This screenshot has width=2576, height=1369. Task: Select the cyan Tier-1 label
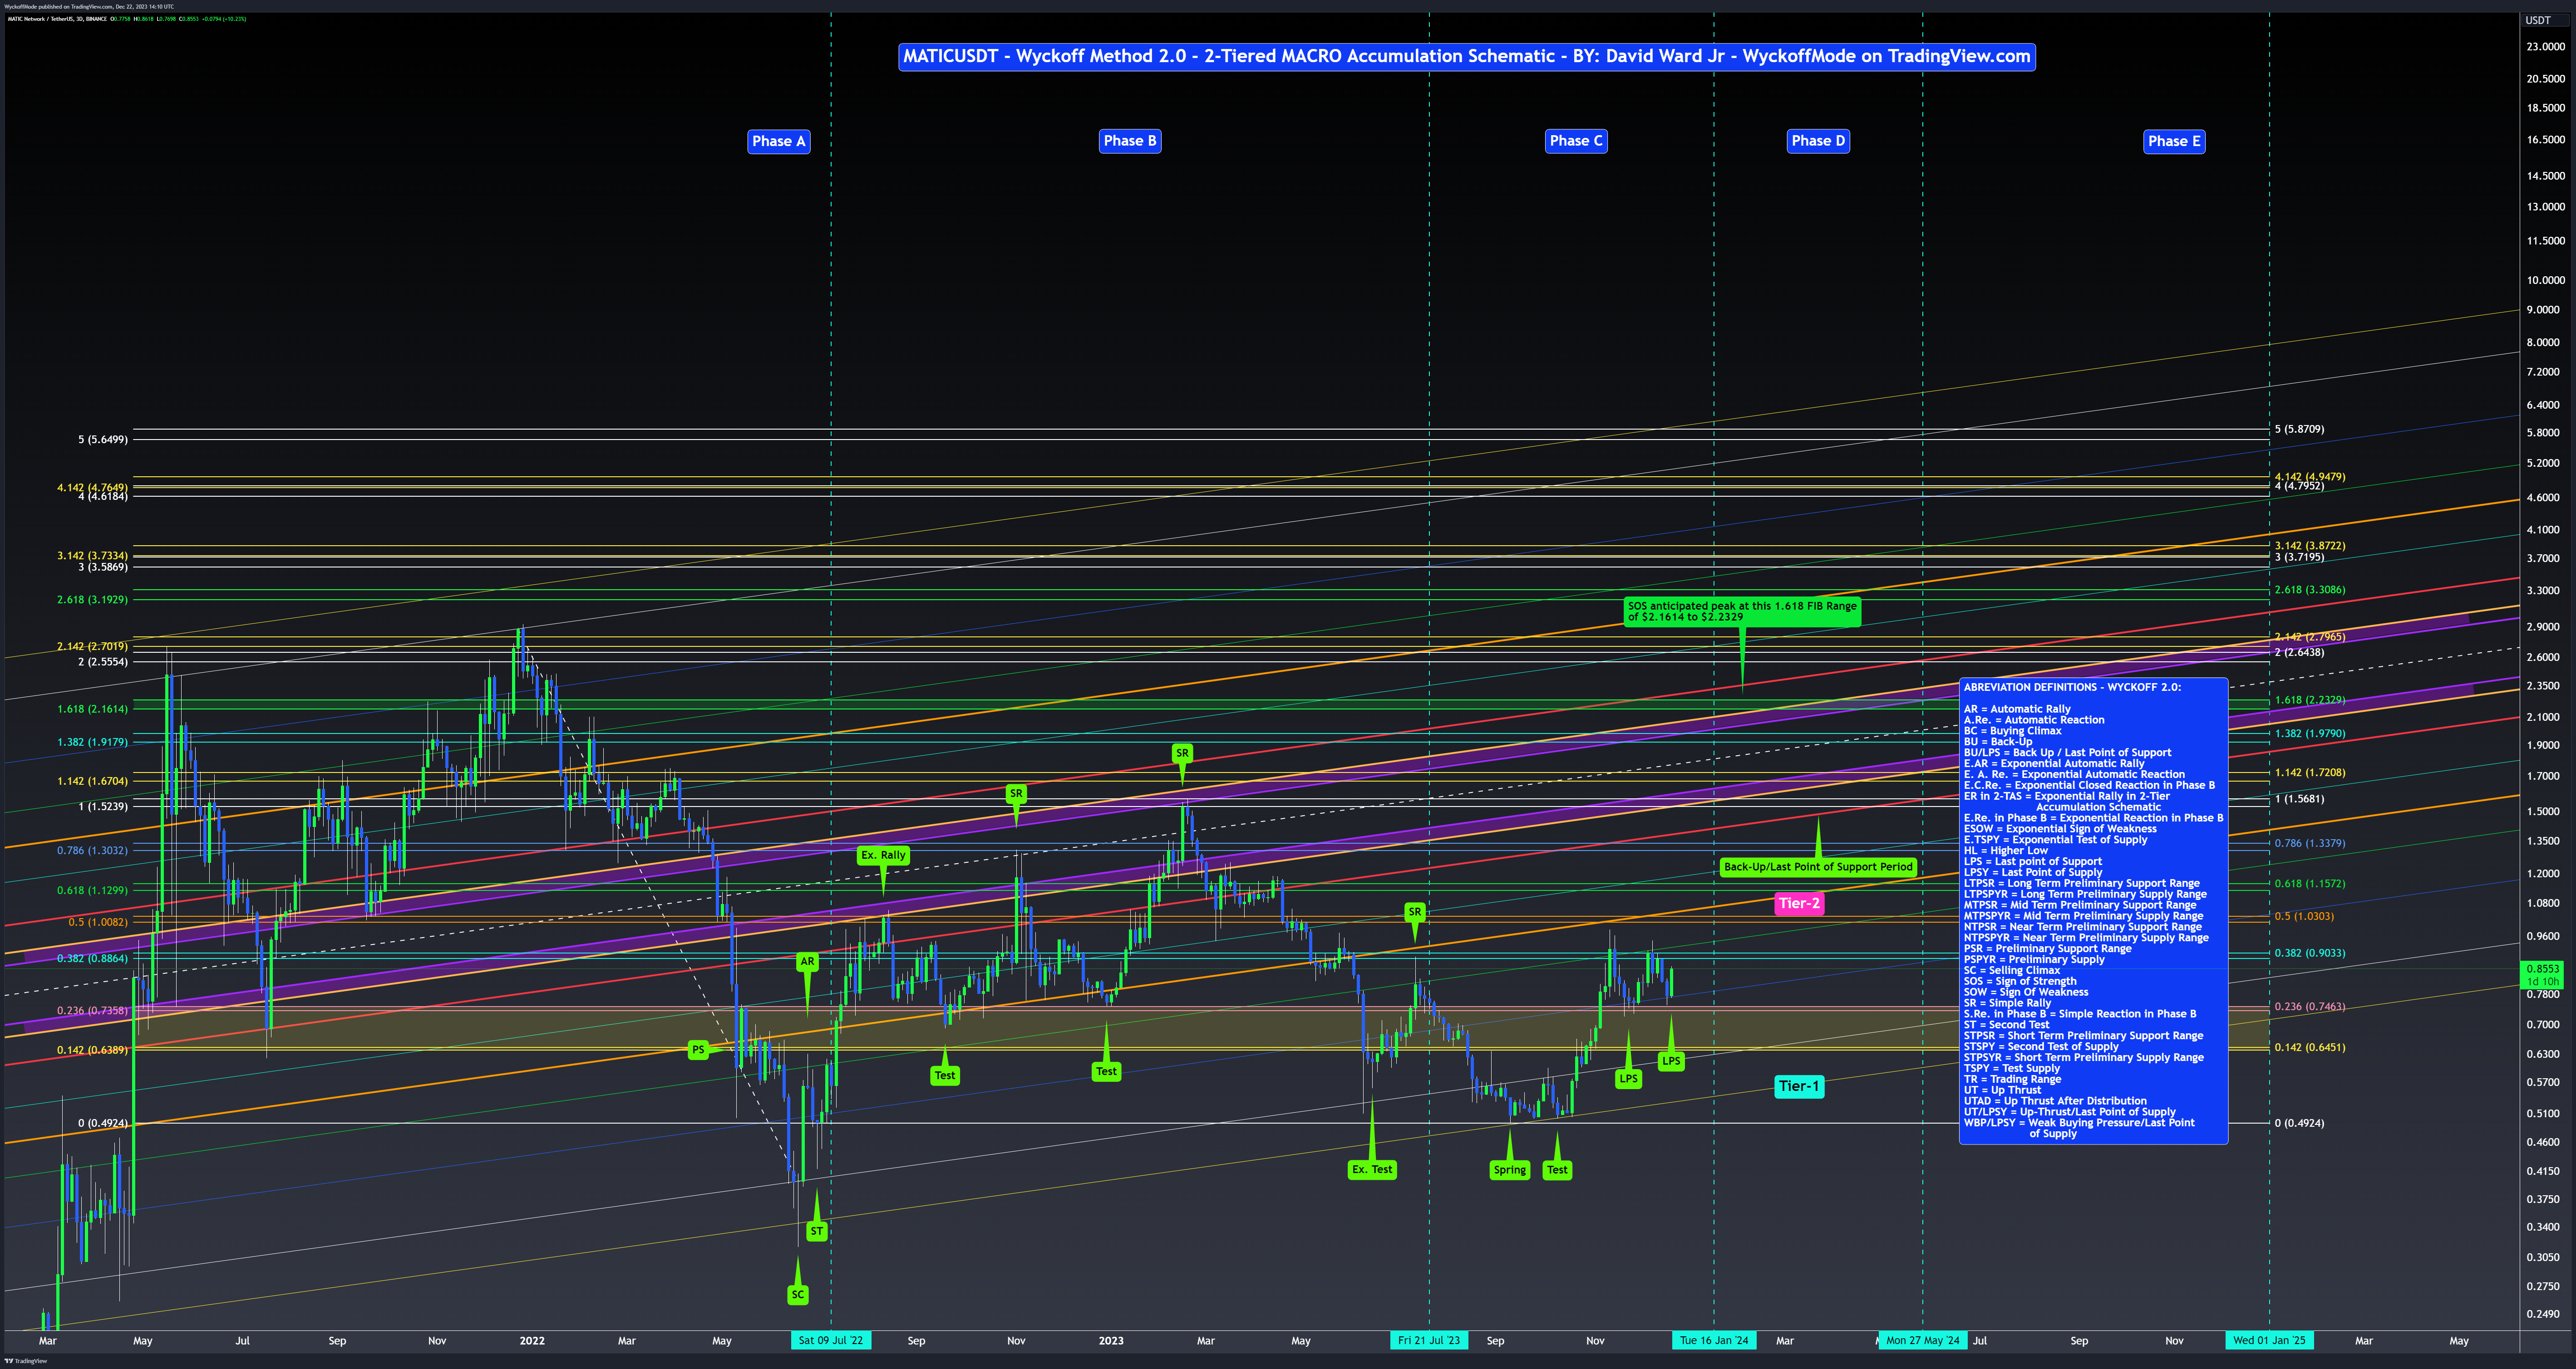tap(1799, 1086)
